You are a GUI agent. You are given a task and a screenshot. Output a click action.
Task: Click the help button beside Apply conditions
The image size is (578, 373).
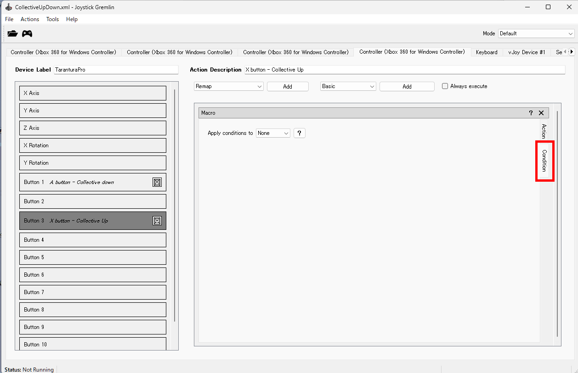pos(299,133)
